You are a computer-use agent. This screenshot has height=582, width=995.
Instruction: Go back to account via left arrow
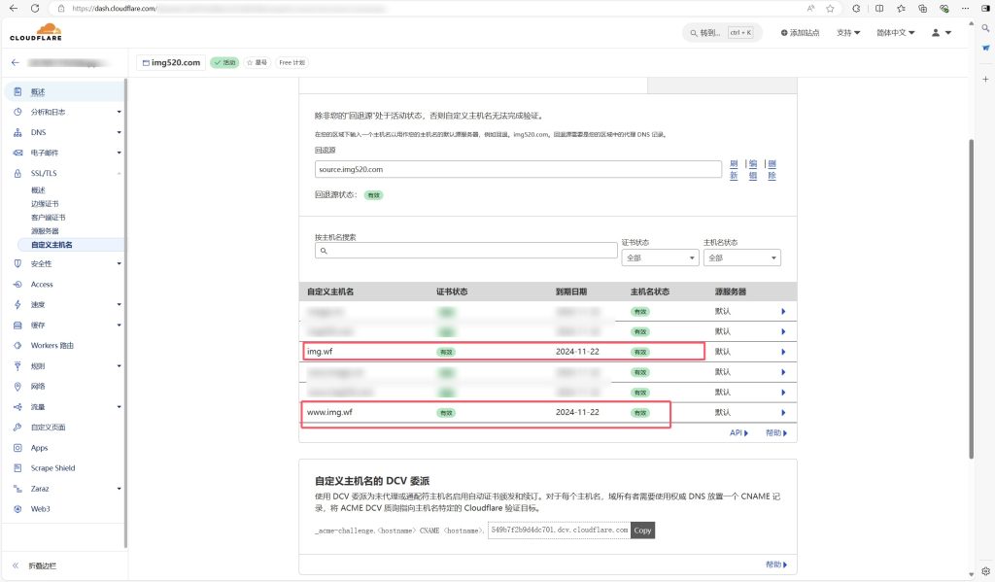pyautogui.click(x=16, y=63)
